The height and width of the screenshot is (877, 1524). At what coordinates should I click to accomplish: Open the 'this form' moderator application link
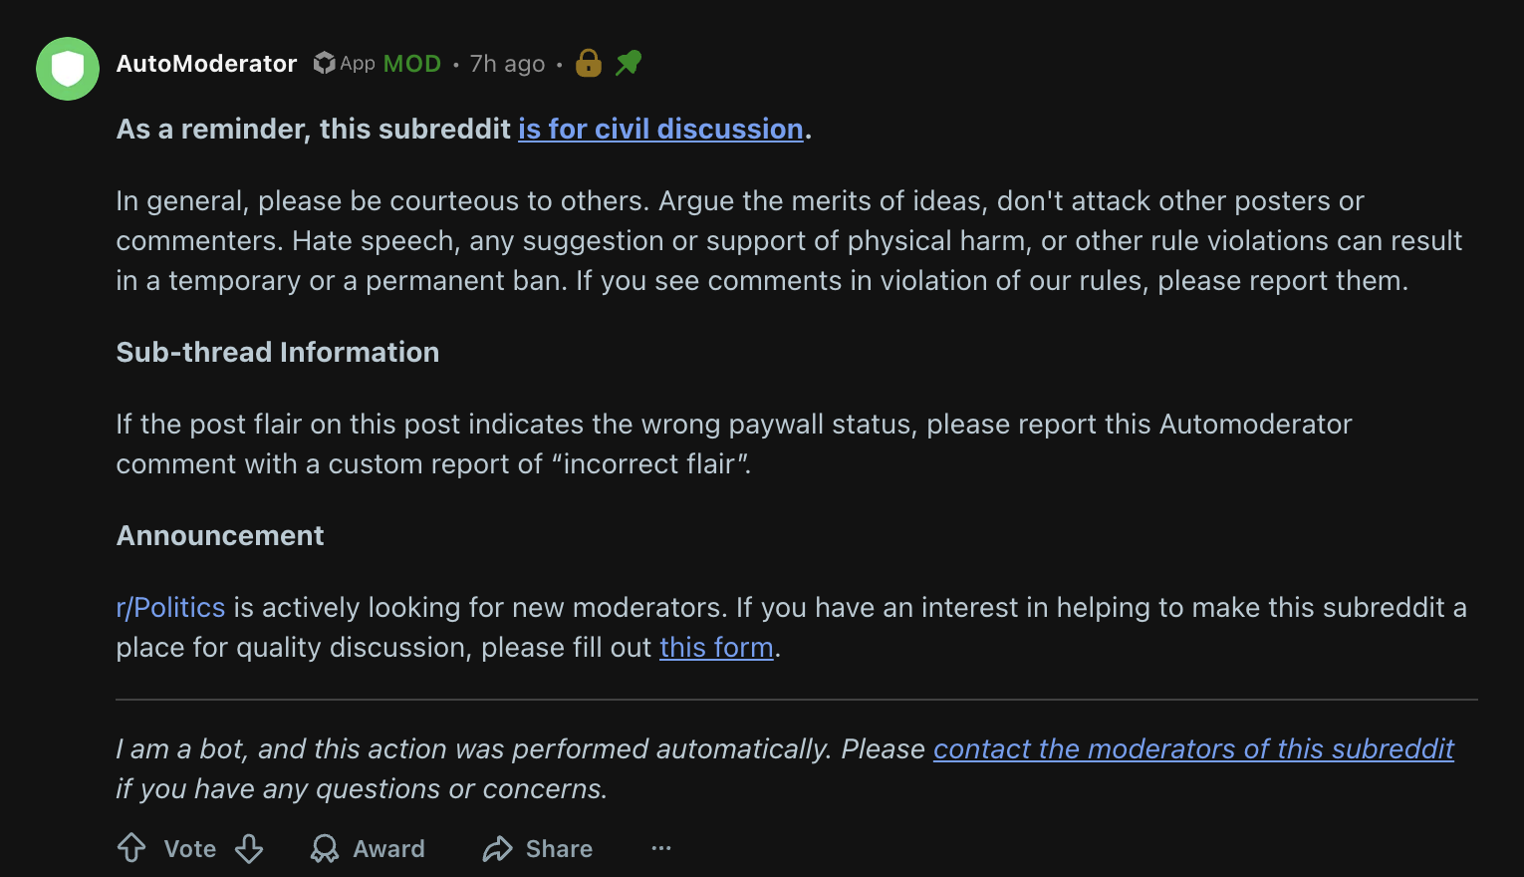coord(716,648)
